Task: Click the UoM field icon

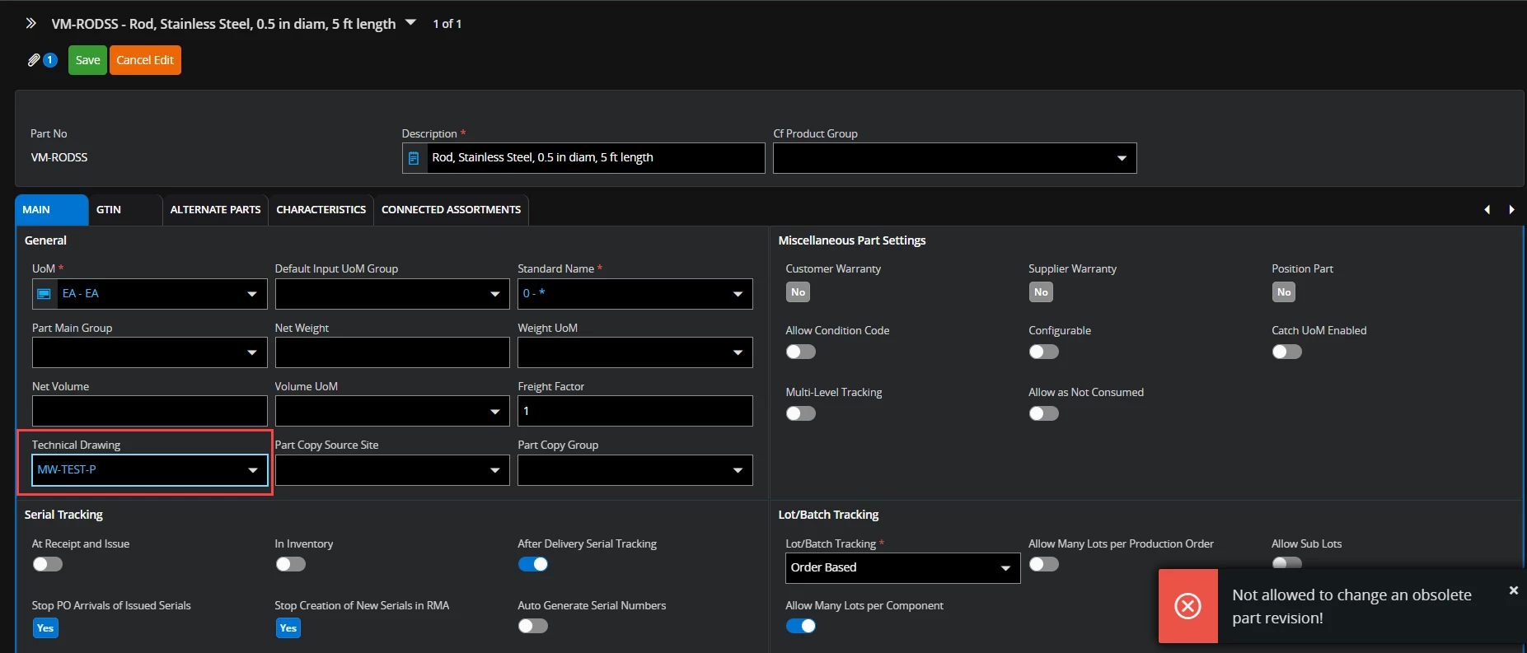Action: click(44, 294)
